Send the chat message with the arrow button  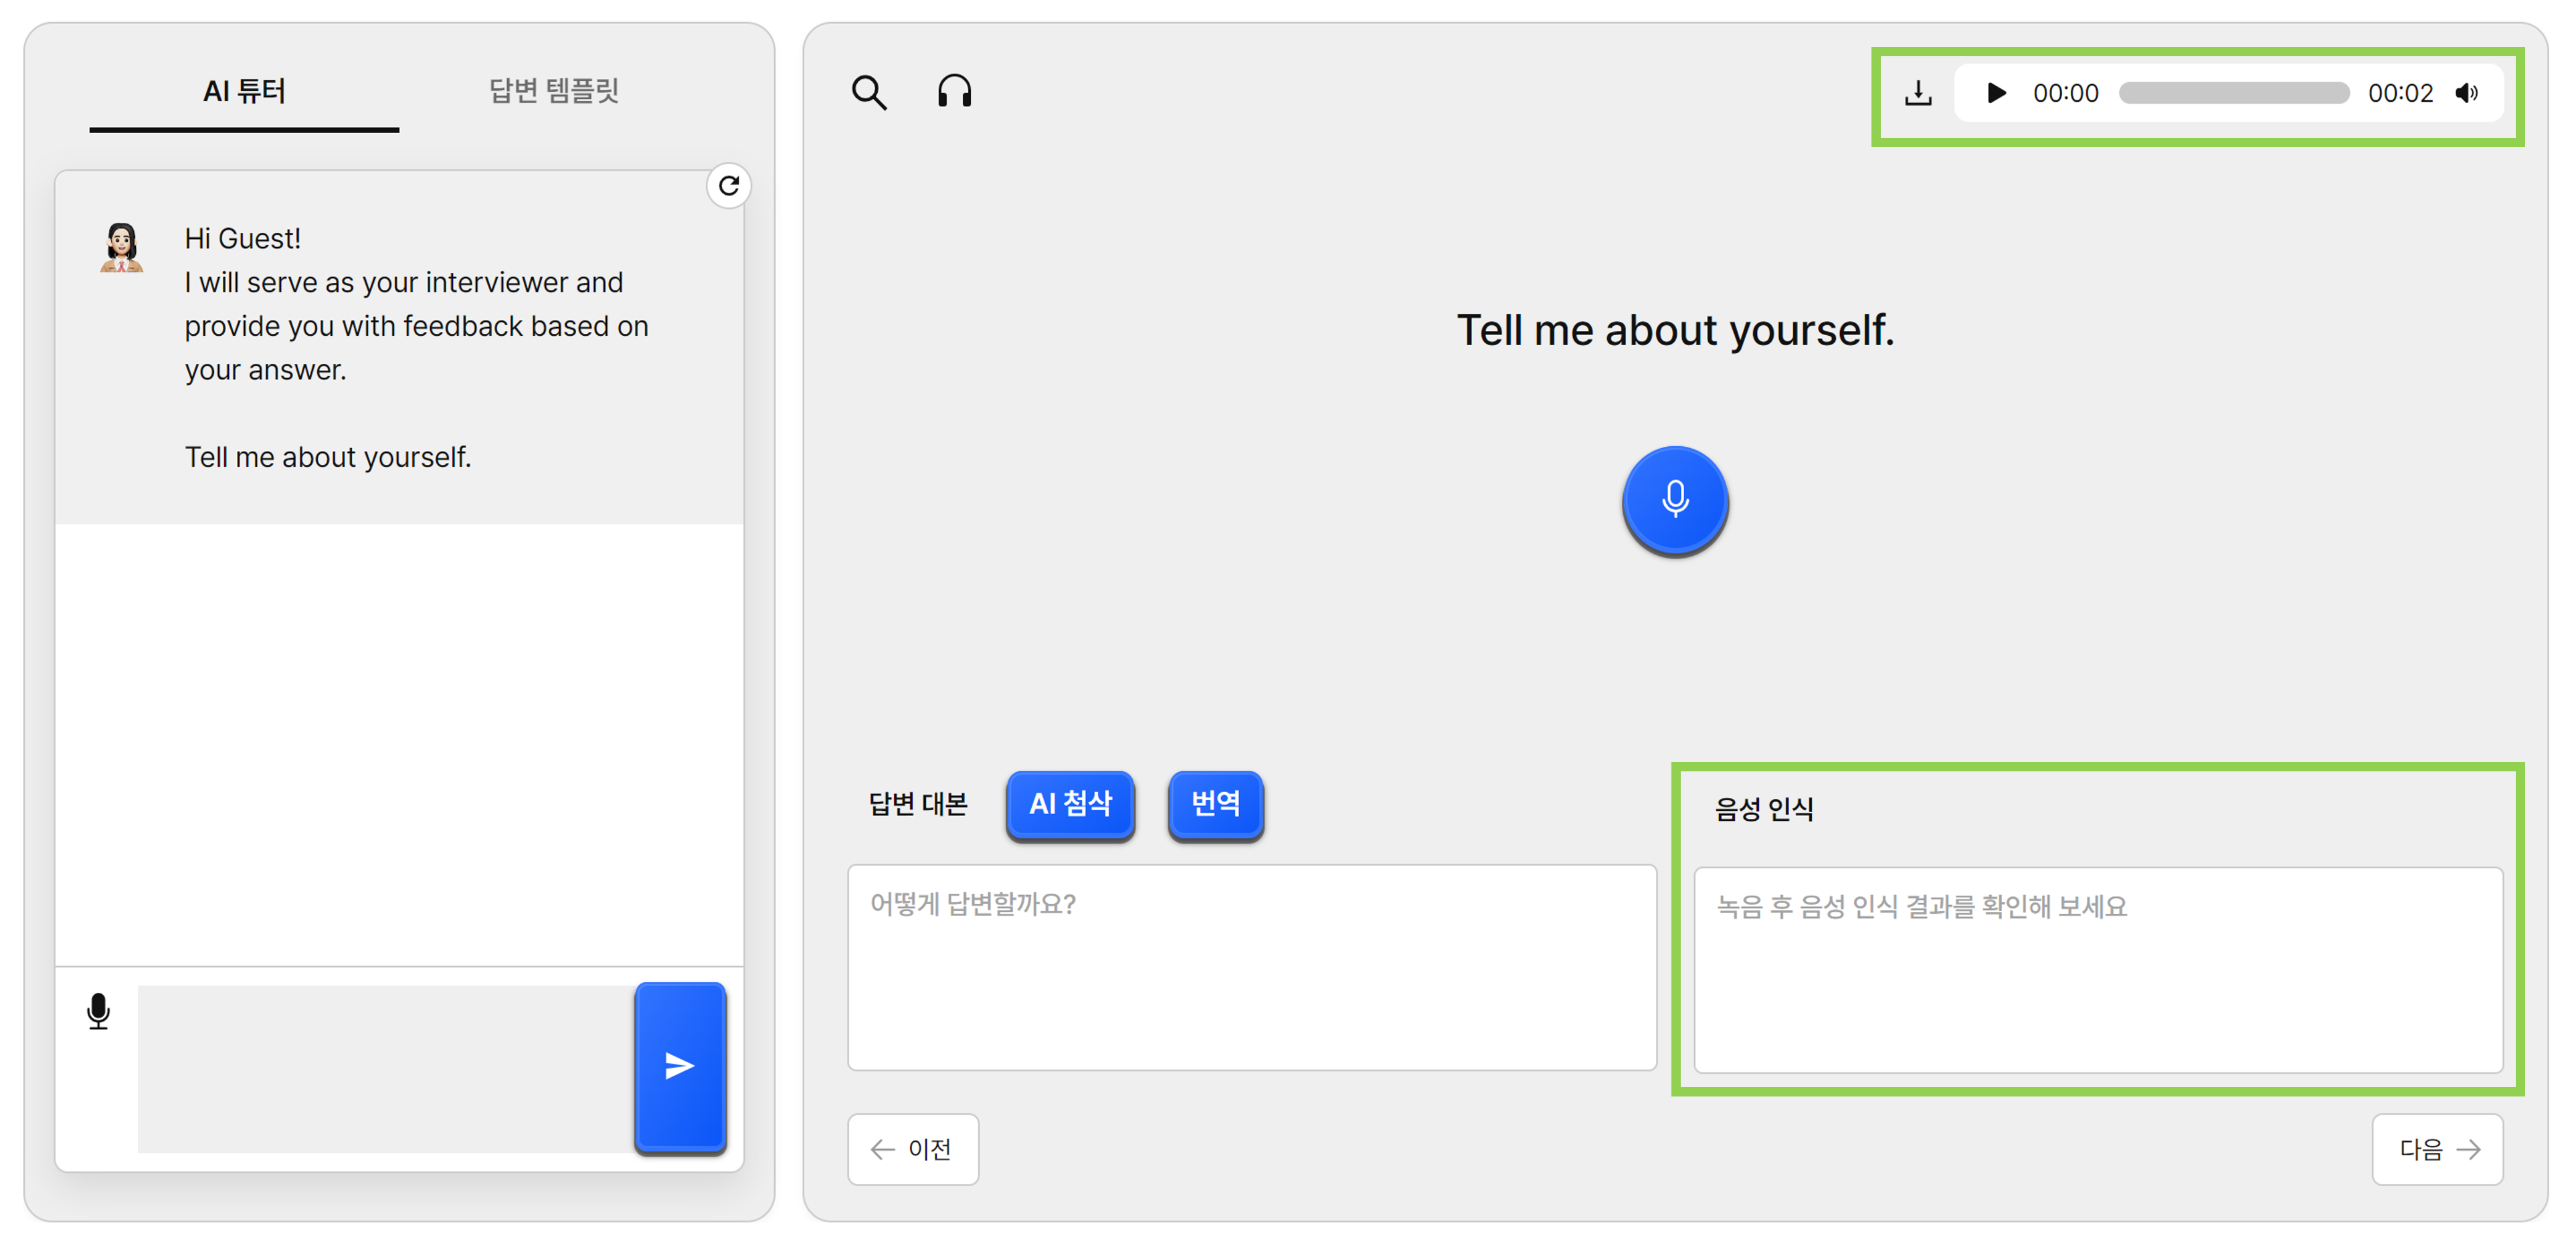point(680,1066)
